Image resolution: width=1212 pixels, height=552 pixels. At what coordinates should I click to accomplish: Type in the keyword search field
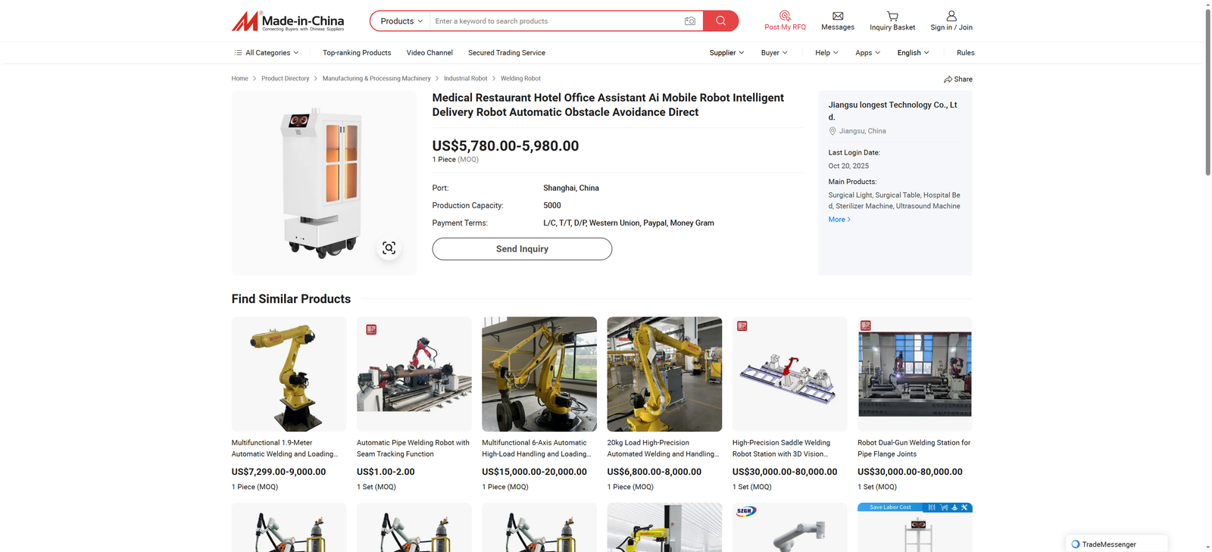click(557, 21)
